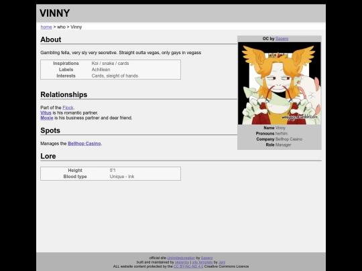The width and height of the screenshot is (362, 271).
Task: Click the "Unique - Ink" blood type value
Action: (x=122, y=177)
